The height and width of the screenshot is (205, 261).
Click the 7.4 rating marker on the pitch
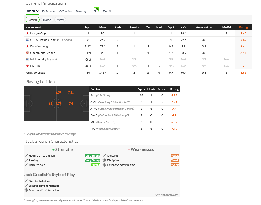71,104
